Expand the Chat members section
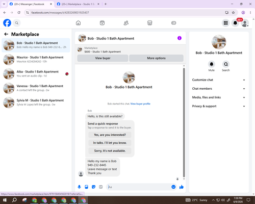This screenshot has width=255, height=204. click(219, 89)
